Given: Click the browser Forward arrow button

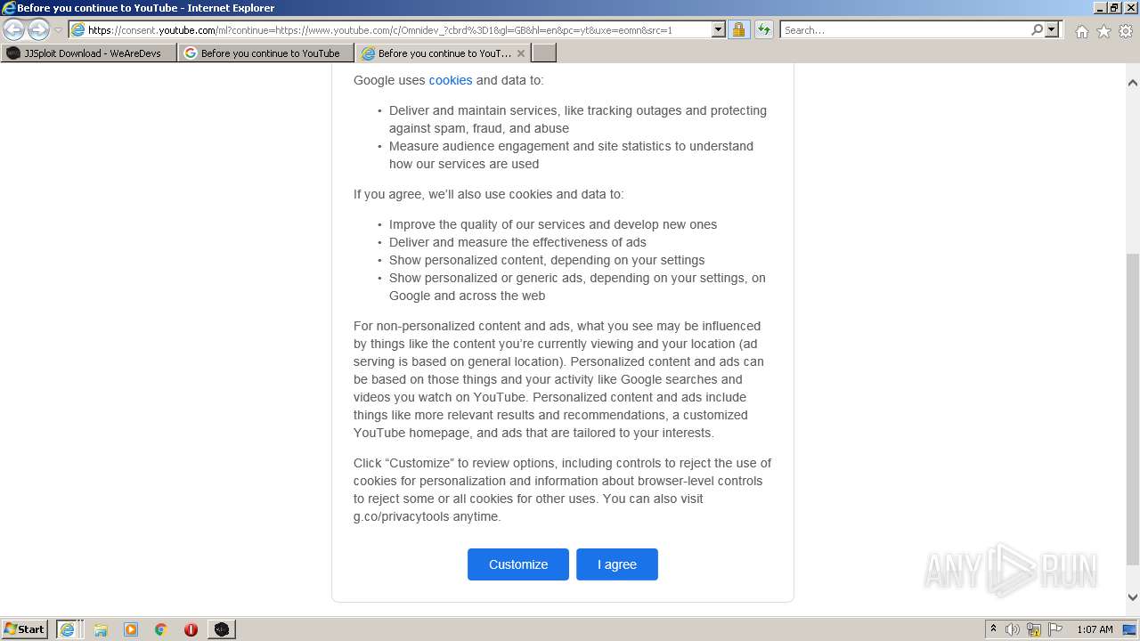Looking at the screenshot, I should (38, 29).
